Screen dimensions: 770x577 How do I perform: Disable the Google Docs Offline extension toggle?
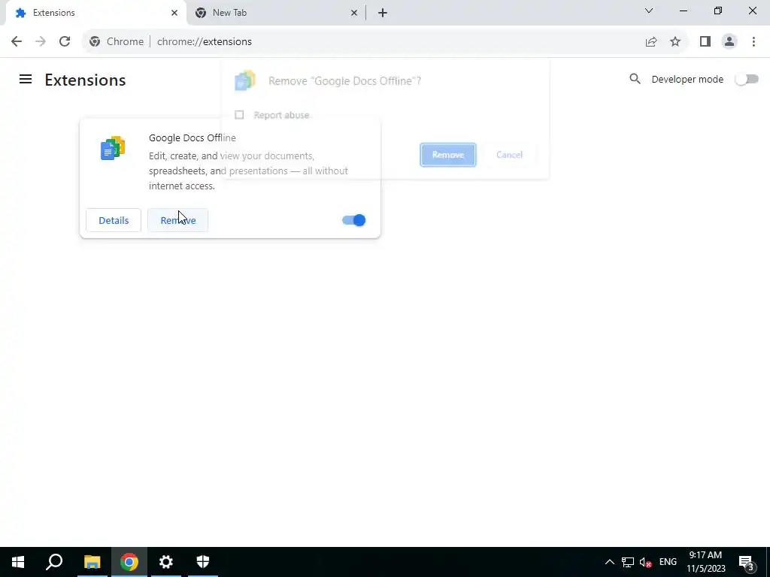353,220
